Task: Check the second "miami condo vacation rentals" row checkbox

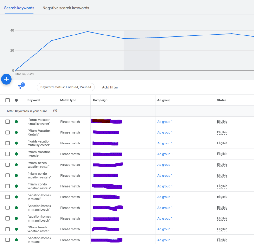Action: point(7,186)
